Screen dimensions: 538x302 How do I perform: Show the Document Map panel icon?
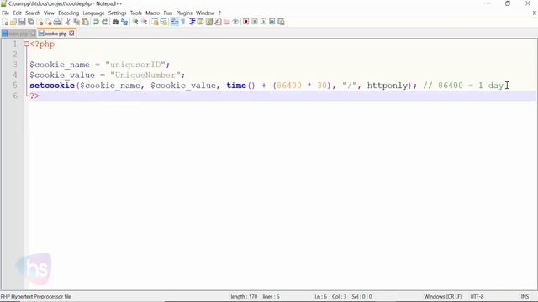point(209,22)
